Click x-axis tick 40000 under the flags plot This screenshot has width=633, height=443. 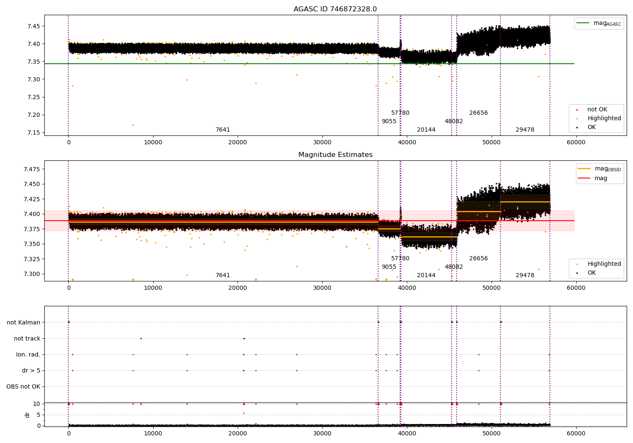click(407, 434)
